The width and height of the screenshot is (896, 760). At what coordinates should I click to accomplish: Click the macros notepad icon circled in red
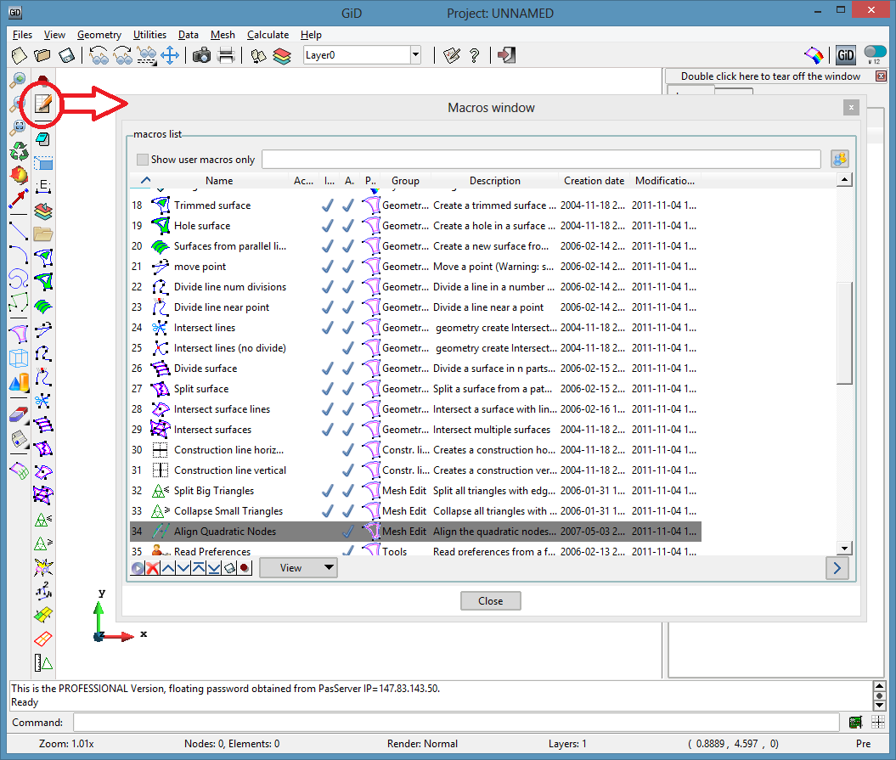(42, 104)
